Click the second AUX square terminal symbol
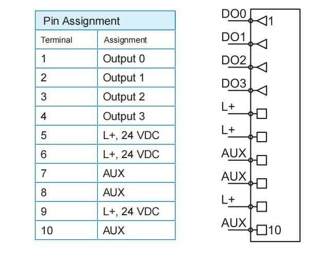The image size is (323, 259). coord(262,183)
